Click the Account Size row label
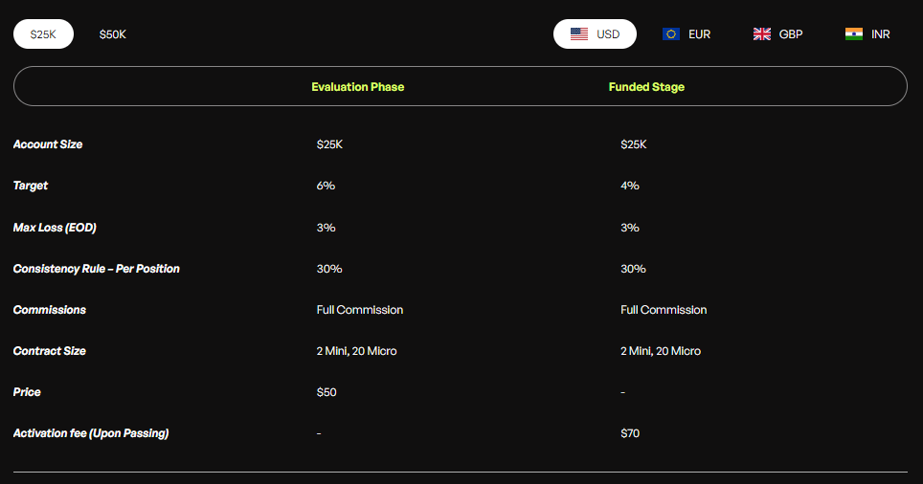This screenshot has width=923, height=484. pos(48,144)
